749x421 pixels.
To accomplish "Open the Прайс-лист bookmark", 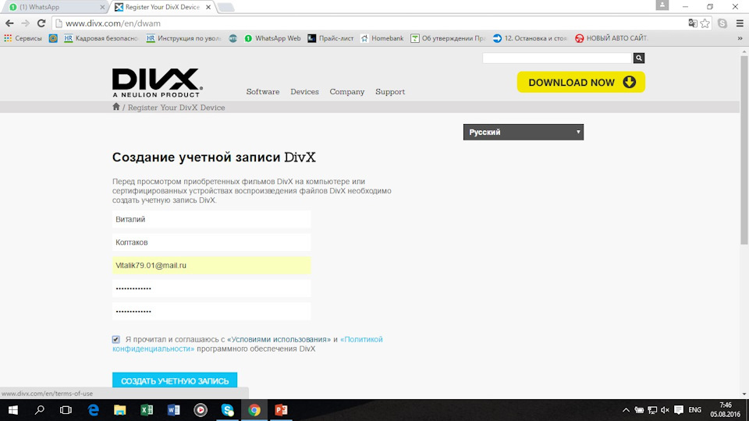I will tap(331, 38).
